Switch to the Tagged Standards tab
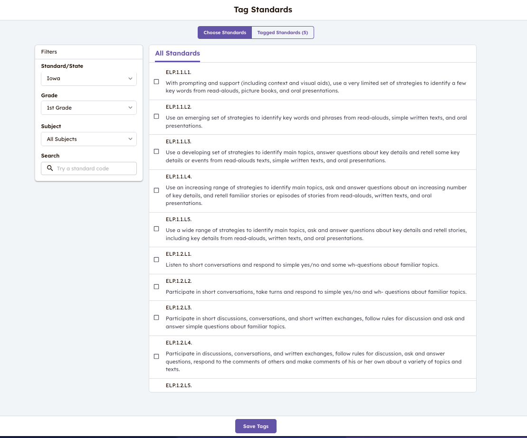Viewport: 527px width, 438px height. [x=282, y=32]
